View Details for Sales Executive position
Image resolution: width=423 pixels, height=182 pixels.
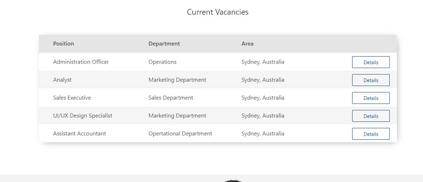click(371, 98)
